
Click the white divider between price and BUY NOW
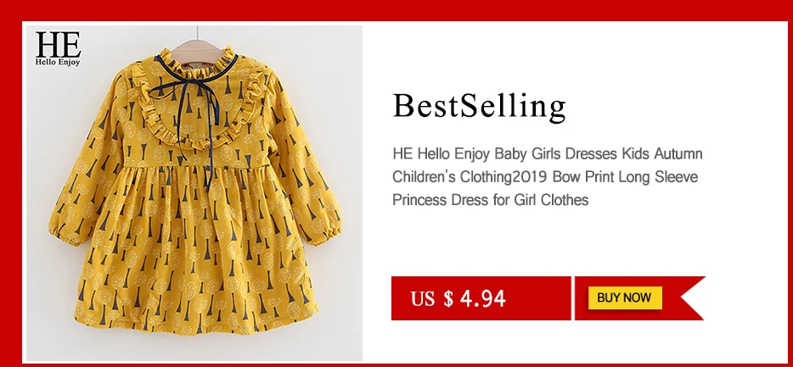(x=573, y=298)
